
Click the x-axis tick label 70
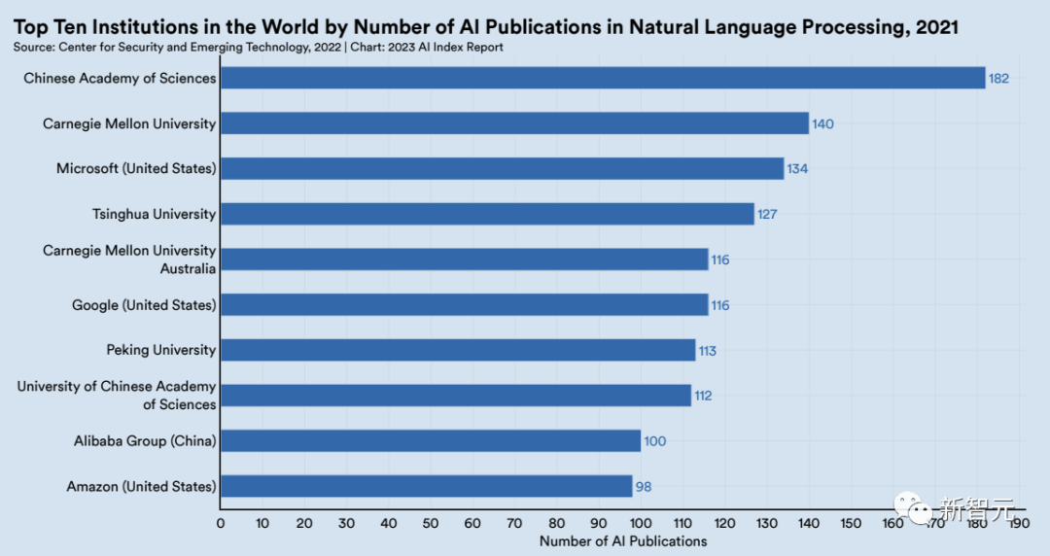(514, 524)
